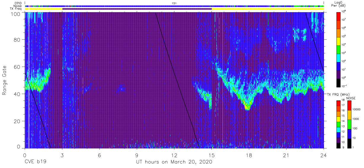
Task: Click the Range Gate 80 tick label
Action: [x=17, y=40]
